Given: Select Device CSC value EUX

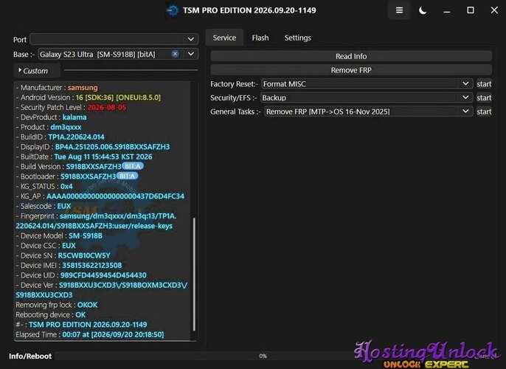Looking at the screenshot, I should point(69,246).
